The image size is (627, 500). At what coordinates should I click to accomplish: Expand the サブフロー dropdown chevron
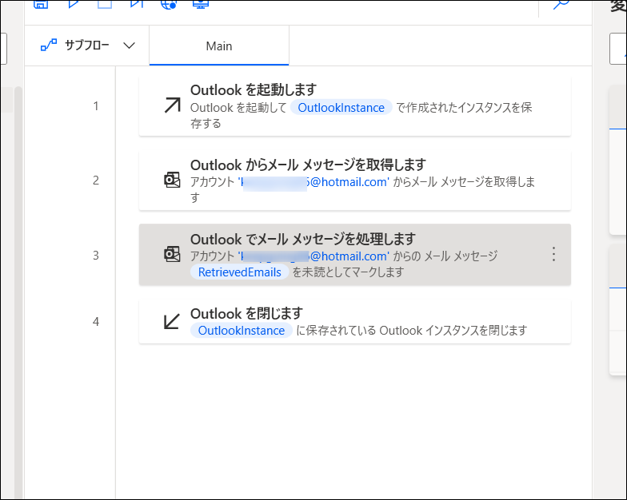pyautogui.click(x=129, y=46)
